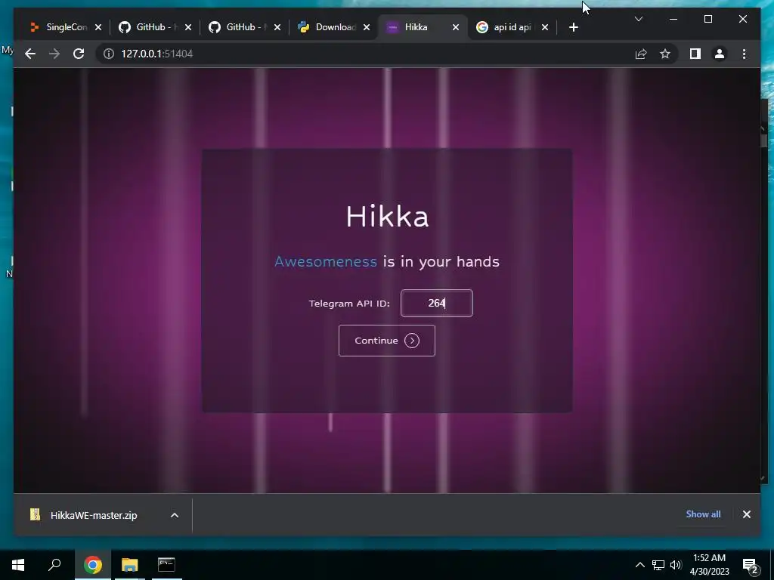This screenshot has height=580, width=774.
Task: Click the Awesomeness highlighted word
Action: [x=325, y=261]
